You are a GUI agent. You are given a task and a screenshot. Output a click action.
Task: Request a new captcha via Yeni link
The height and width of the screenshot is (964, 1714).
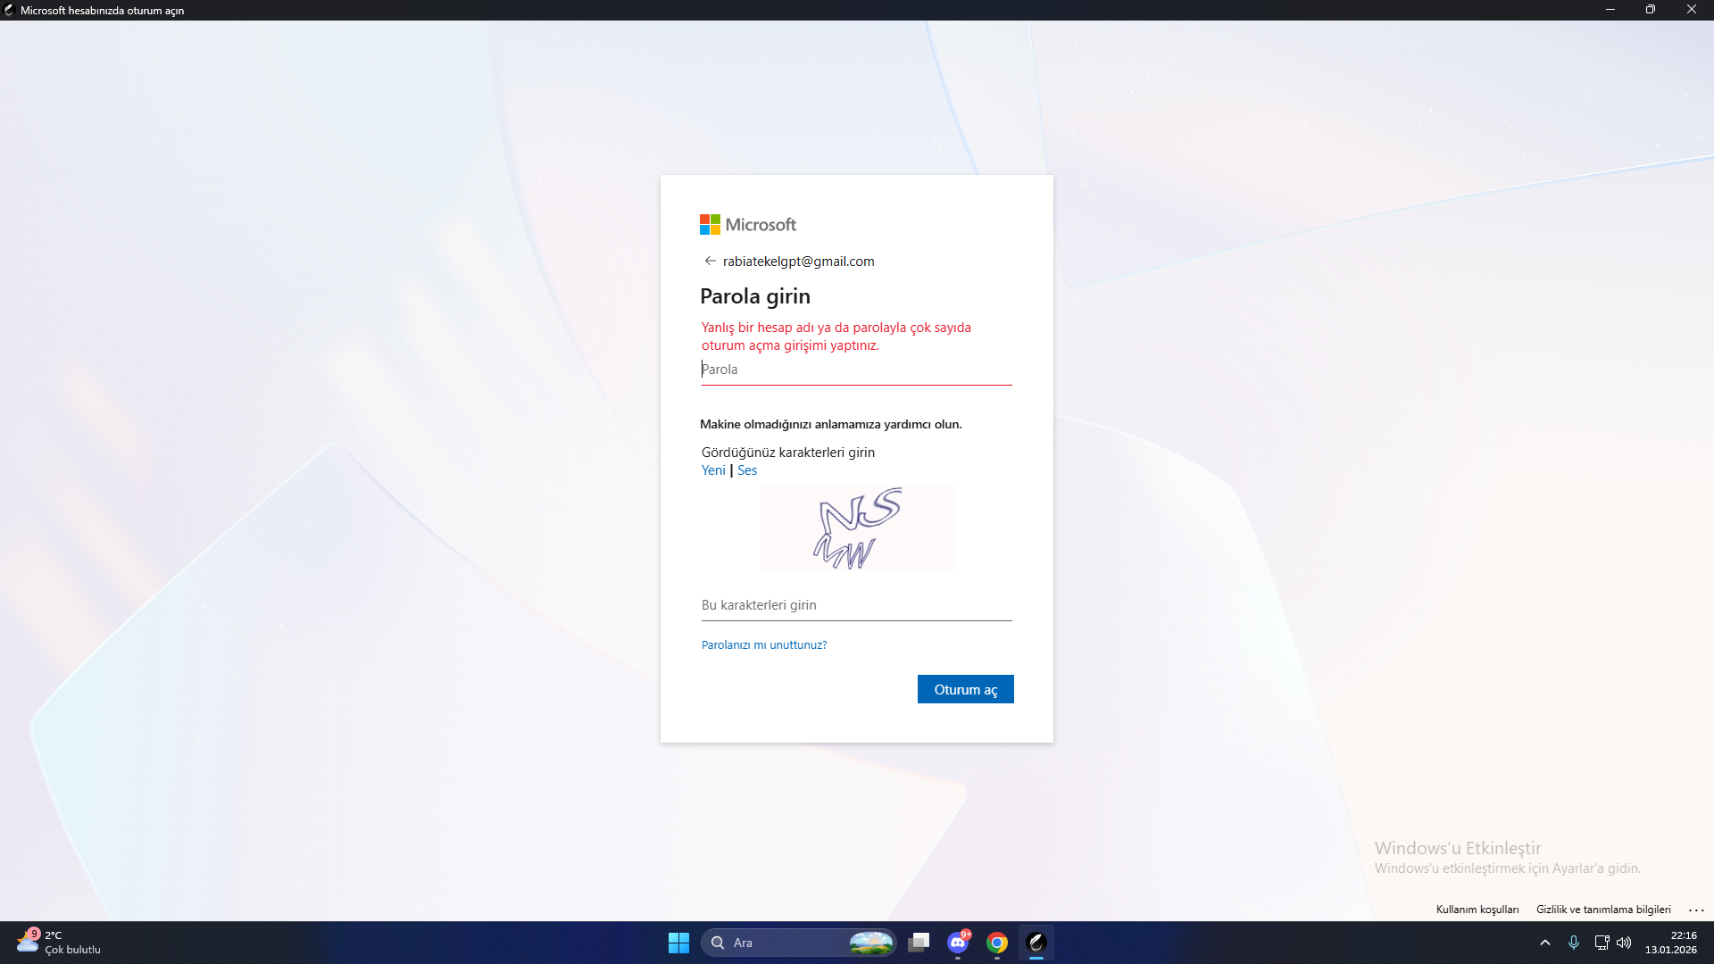tap(713, 470)
